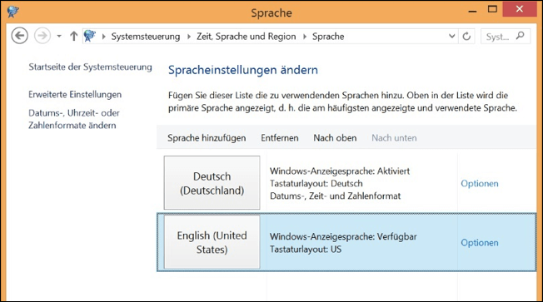The image size is (543, 302).
Task: Select Systemsteuerung in the breadcrumb
Action: (146, 37)
